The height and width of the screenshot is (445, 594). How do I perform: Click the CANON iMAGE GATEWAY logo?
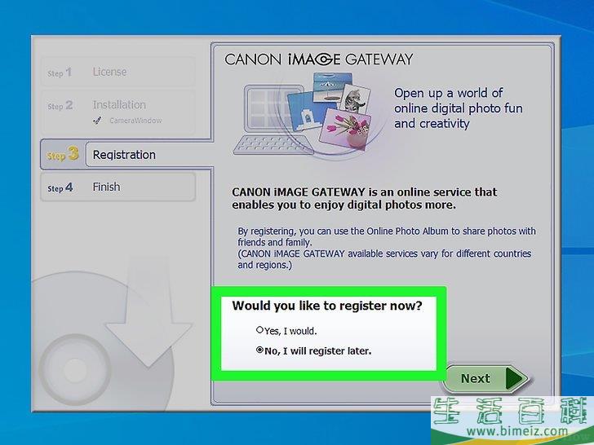[x=318, y=59]
